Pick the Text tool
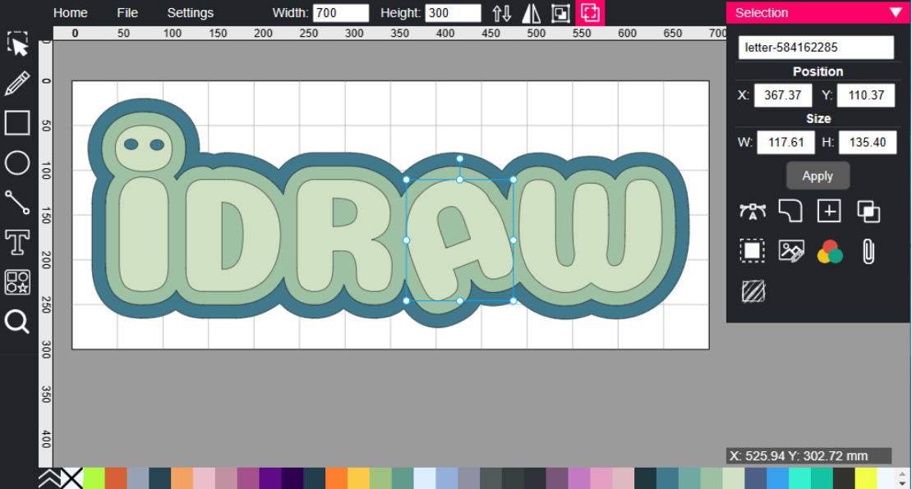 17,242
